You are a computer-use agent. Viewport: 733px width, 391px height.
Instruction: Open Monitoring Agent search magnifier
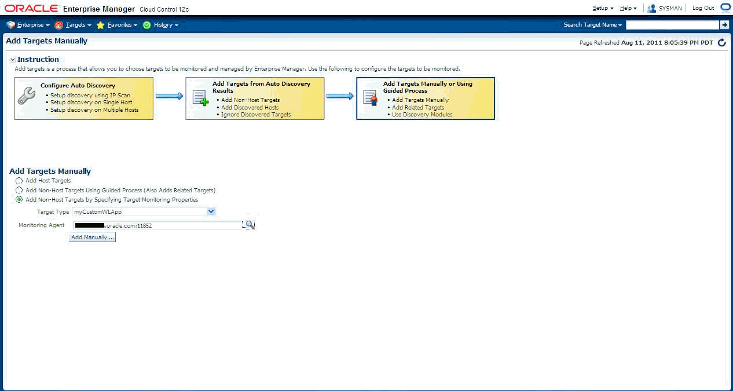pos(249,225)
